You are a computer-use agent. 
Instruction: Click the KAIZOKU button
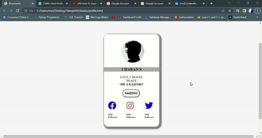(x=131, y=93)
